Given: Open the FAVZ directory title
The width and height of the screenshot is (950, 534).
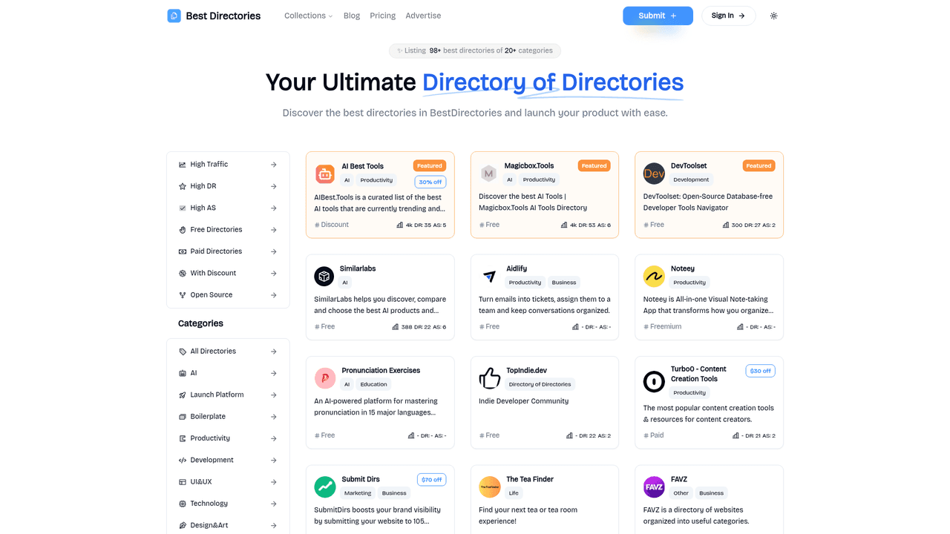Looking at the screenshot, I should coord(679,480).
